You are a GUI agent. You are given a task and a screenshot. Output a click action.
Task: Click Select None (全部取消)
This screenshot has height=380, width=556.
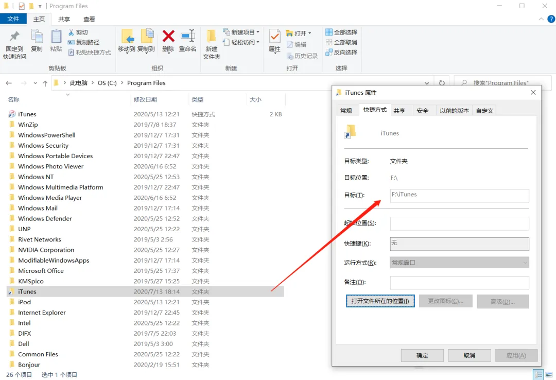click(341, 42)
